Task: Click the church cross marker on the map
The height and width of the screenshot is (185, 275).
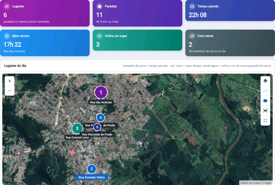Action: tap(34, 103)
